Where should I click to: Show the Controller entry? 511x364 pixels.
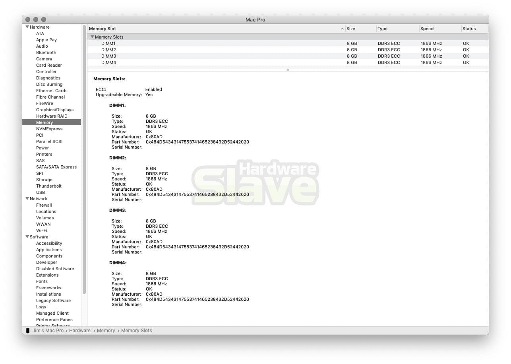pyautogui.click(x=46, y=72)
